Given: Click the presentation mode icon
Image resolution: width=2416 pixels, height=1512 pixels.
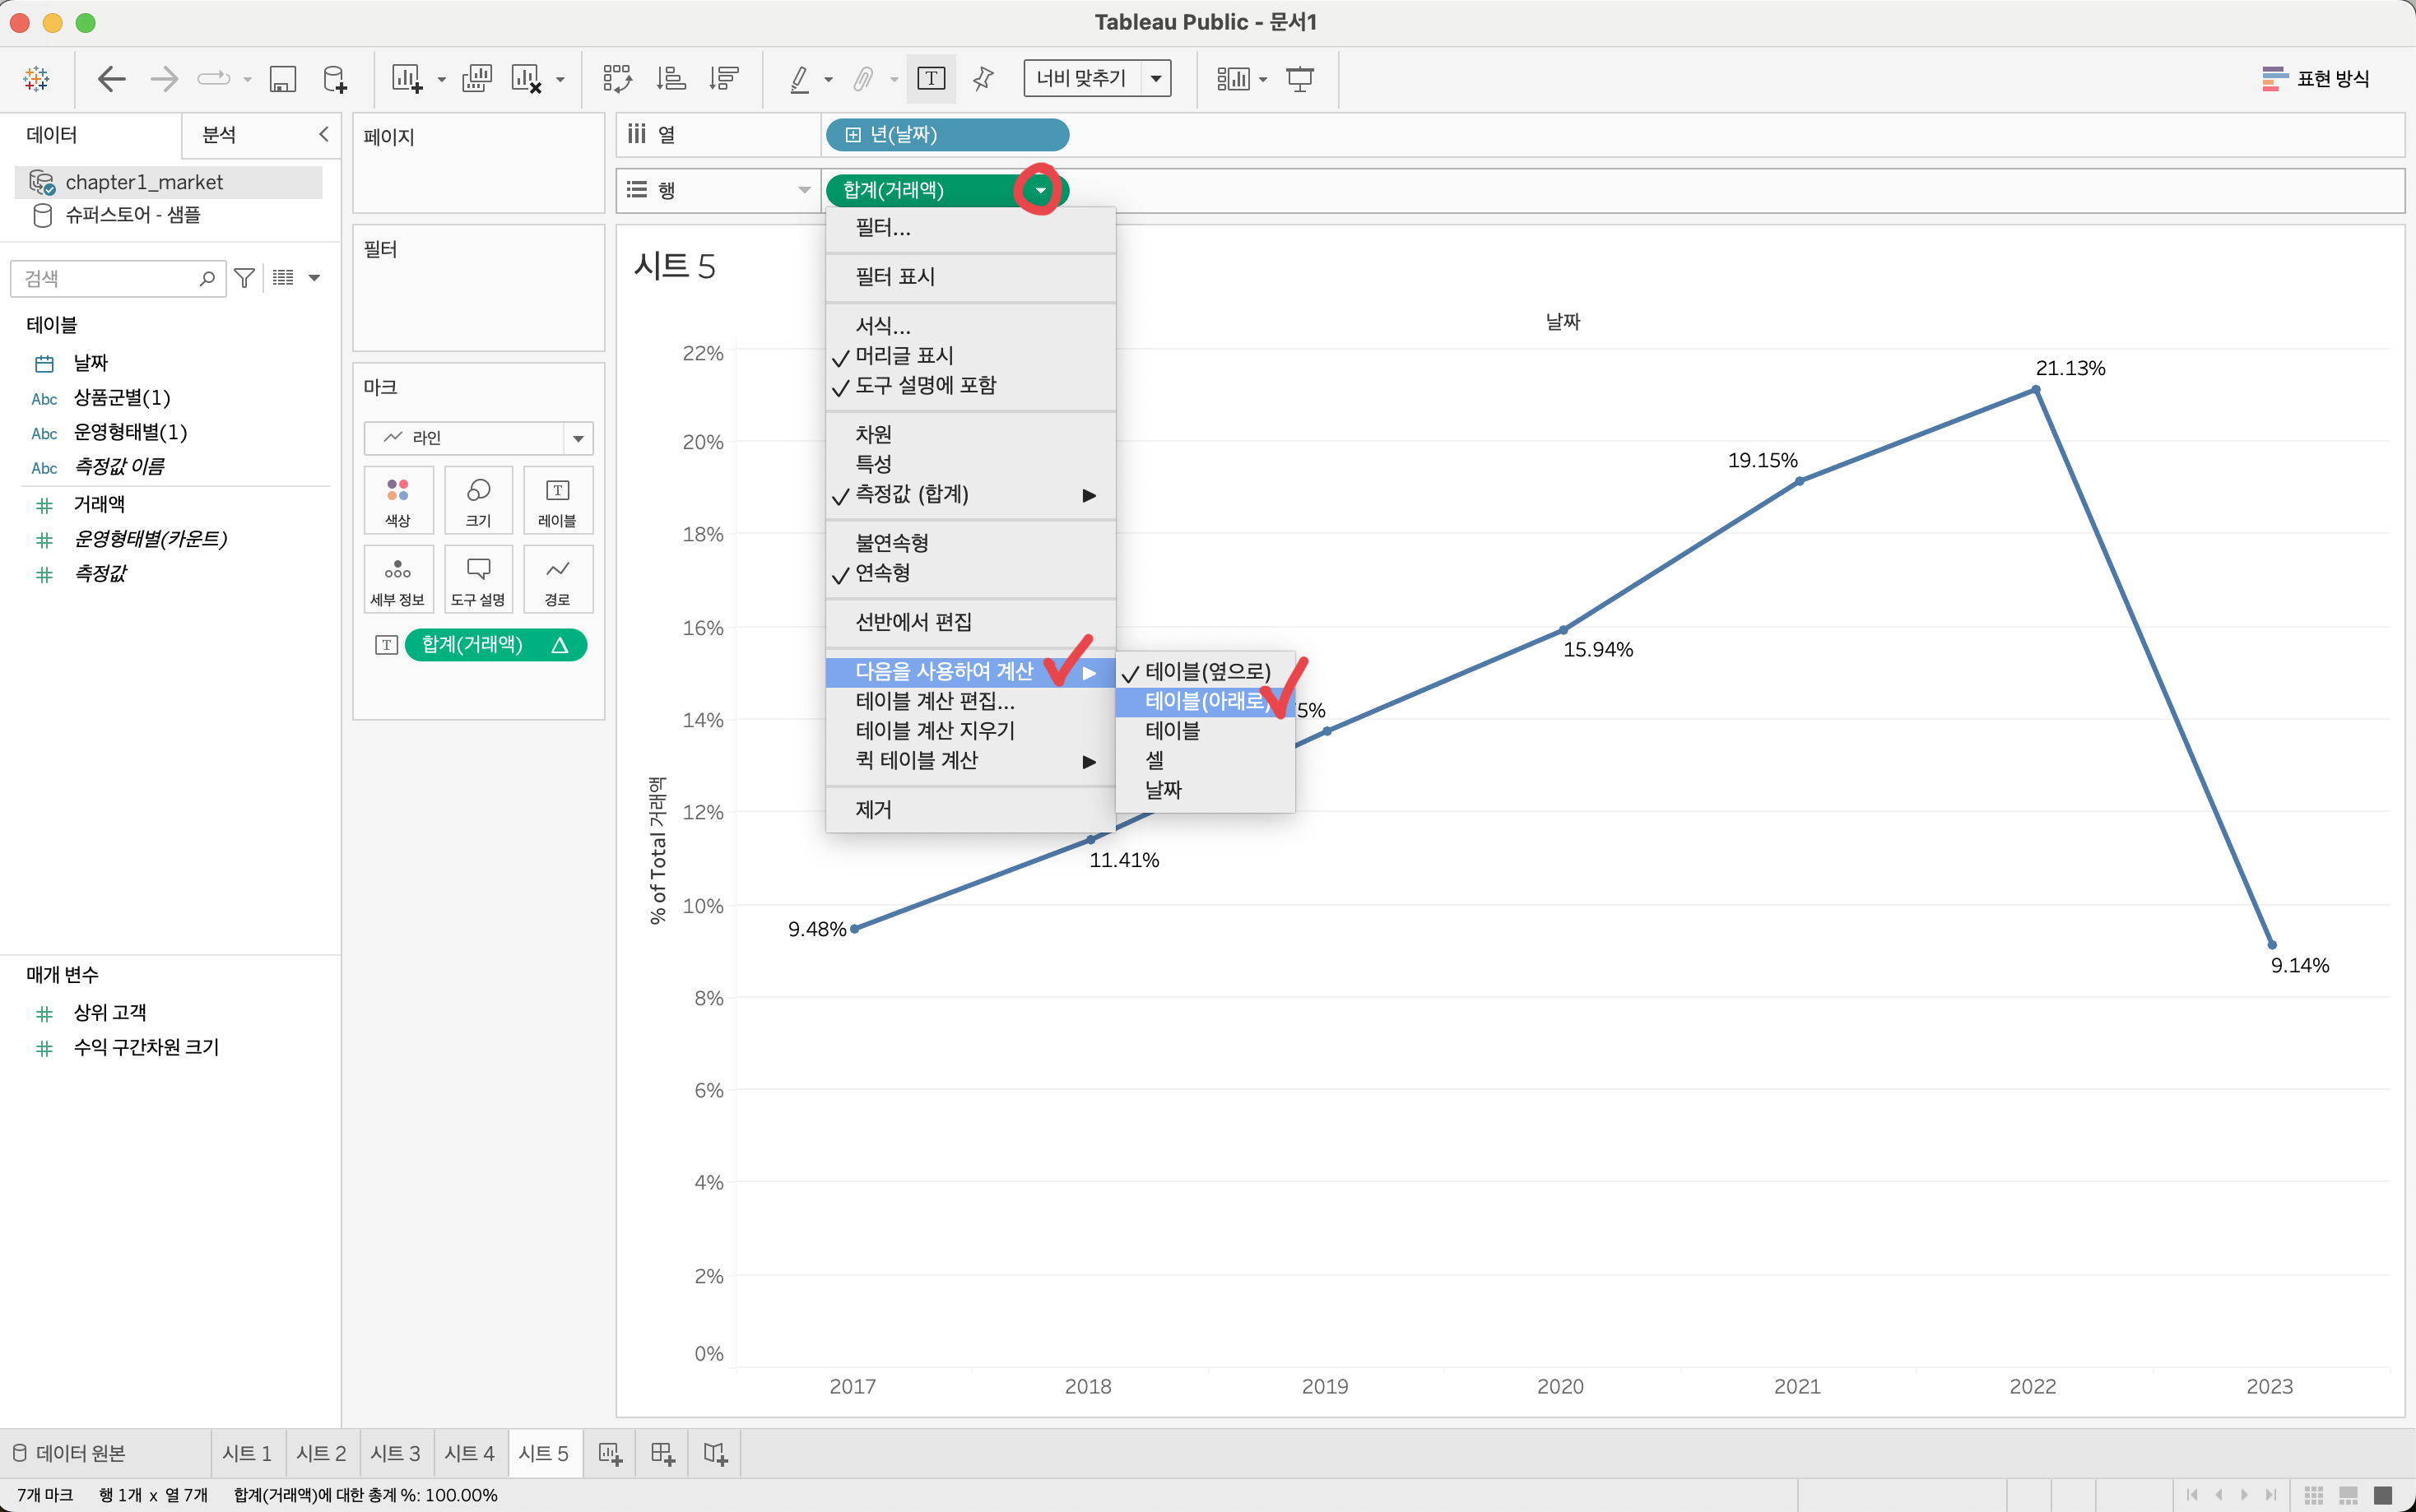Looking at the screenshot, I should coord(1300,79).
